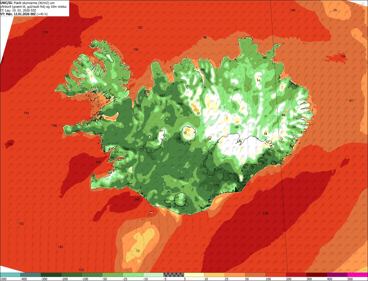Click the -200 to -100 green legend swatch

[72, 275]
